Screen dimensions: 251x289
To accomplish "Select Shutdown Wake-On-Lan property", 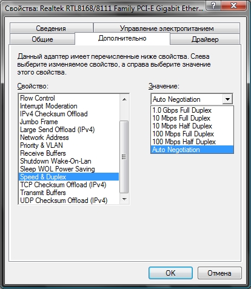I will pos(69,161).
